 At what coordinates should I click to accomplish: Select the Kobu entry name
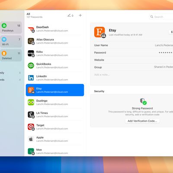[x=39, y=51]
